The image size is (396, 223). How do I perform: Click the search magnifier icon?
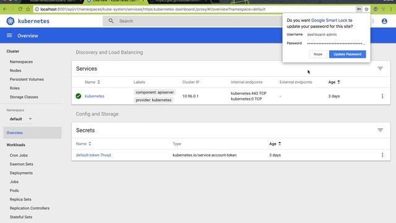pyautogui.click(x=111, y=20)
